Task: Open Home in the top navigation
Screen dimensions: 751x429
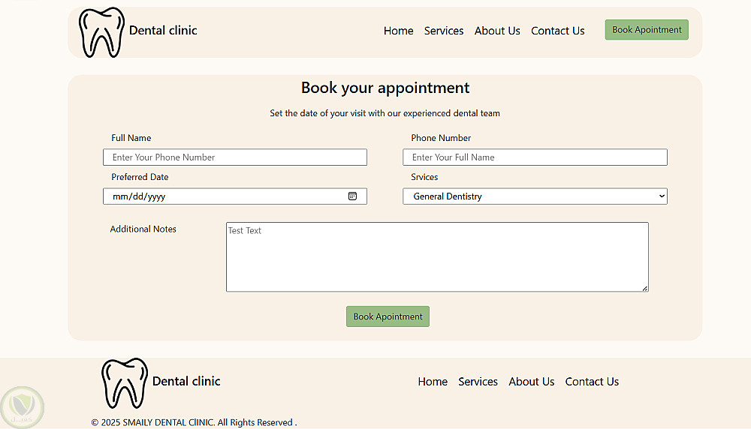Action: pyautogui.click(x=399, y=31)
